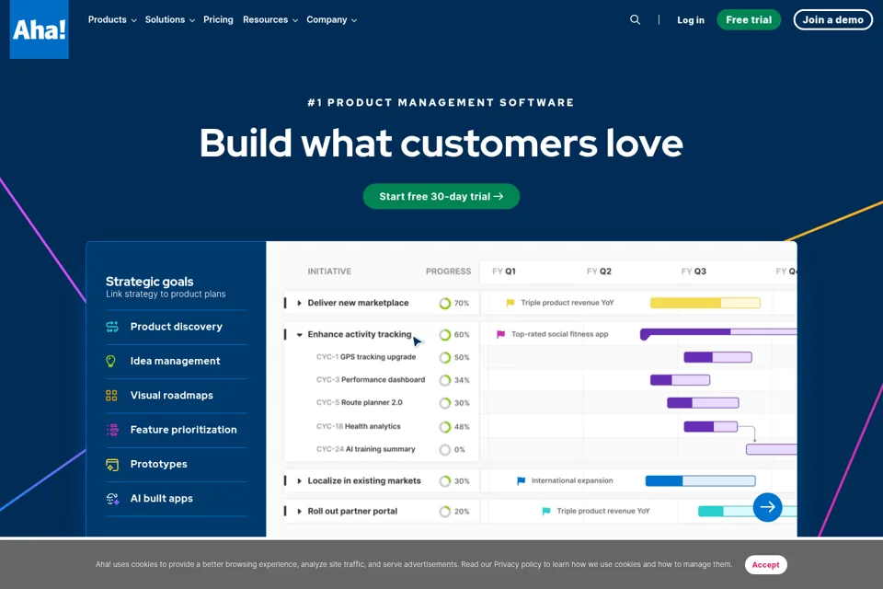Click the teal Roll out partner portal bar

click(x=747, y=512)
